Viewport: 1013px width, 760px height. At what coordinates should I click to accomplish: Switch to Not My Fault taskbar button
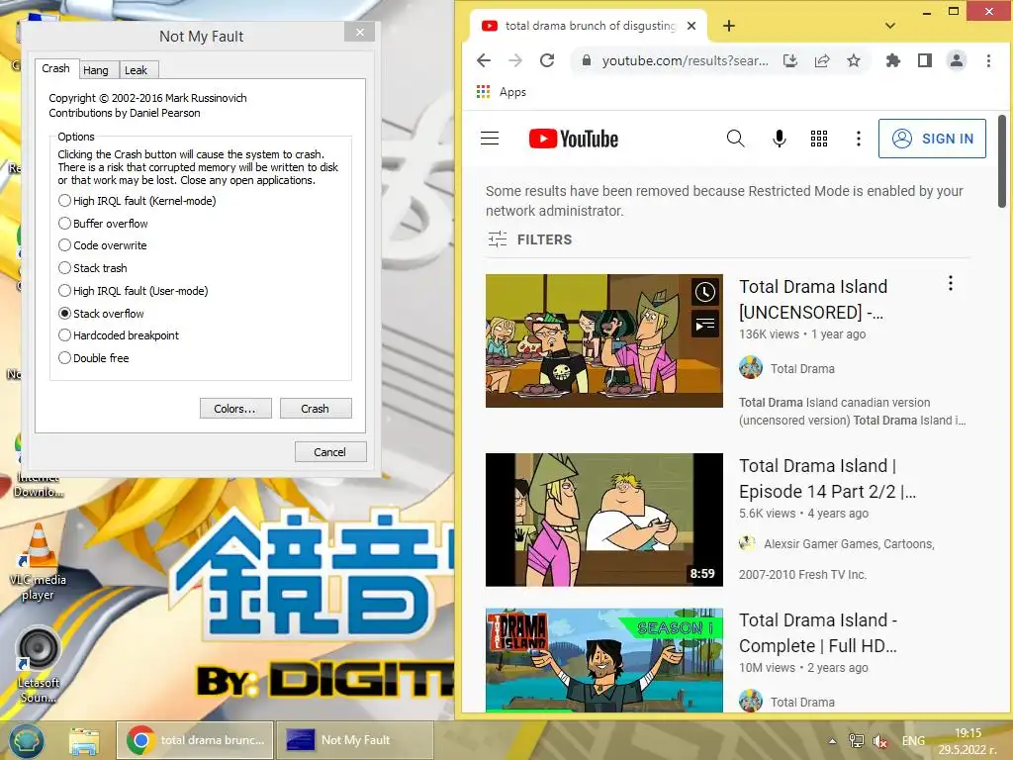(x=355, y=740)
